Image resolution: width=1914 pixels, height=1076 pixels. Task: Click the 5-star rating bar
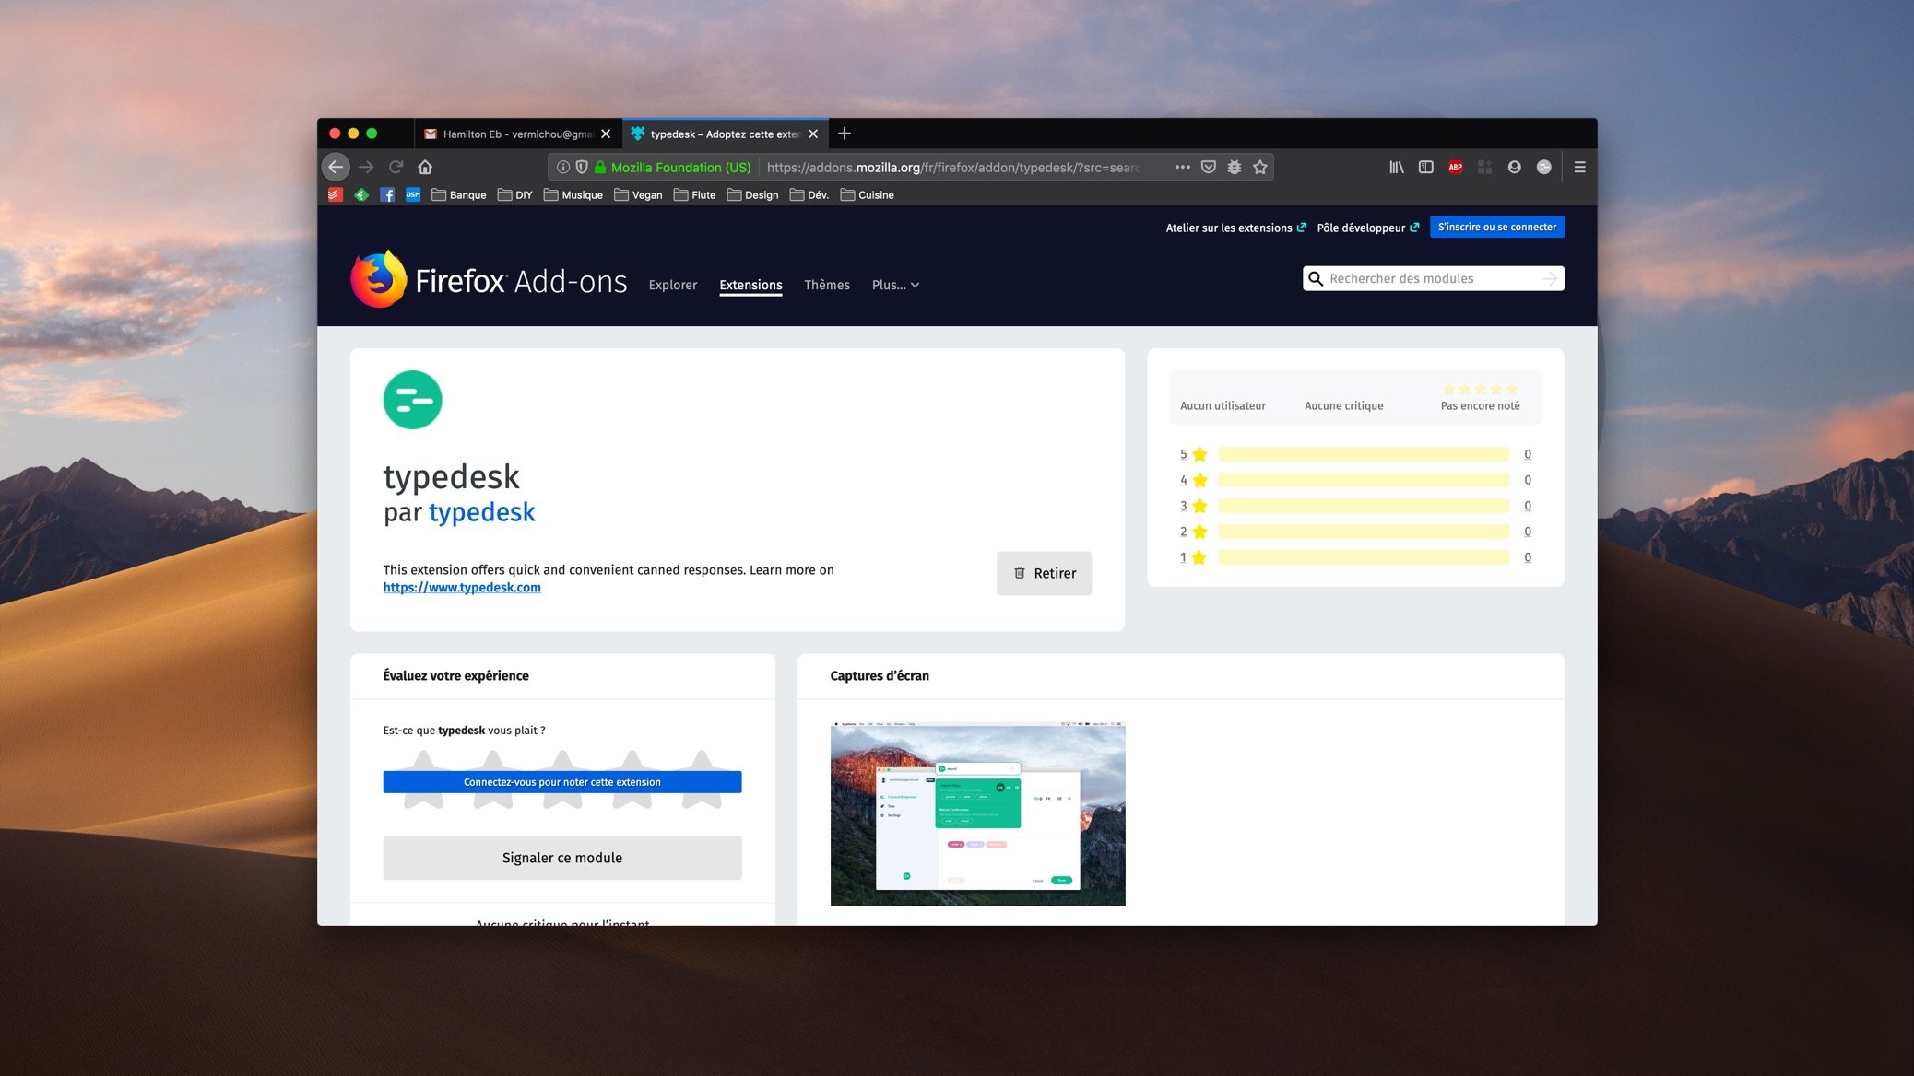1363,454
